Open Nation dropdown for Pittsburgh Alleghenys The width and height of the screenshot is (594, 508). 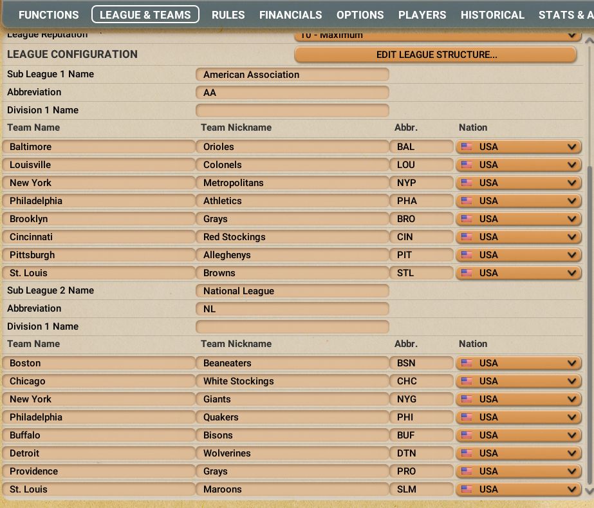click(519, 255)
